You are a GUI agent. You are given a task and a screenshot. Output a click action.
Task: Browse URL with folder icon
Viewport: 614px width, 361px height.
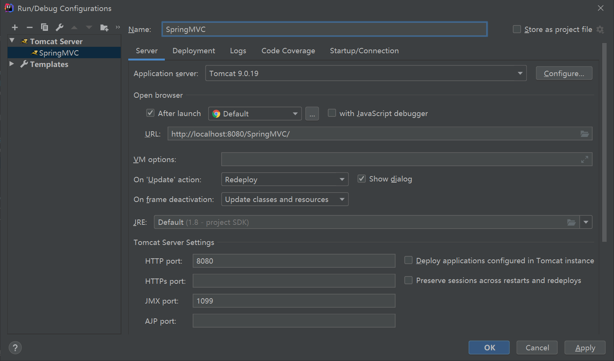585,134
